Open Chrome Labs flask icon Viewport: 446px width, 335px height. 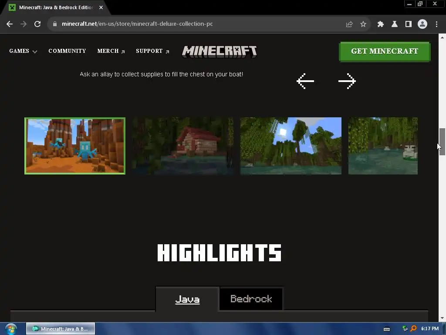(395, 24)
